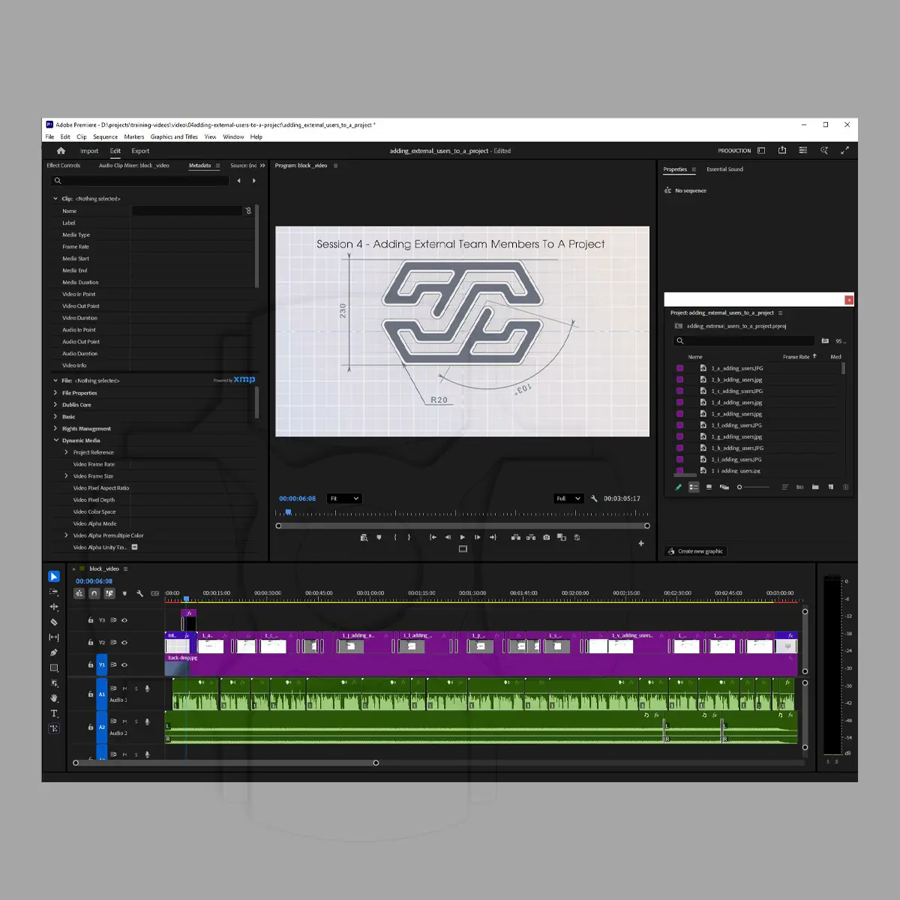This screenshot has height=900, width=900.
Task: Mute the Audio 1 track
Action: pyautogui.click(x=124, y=688)
